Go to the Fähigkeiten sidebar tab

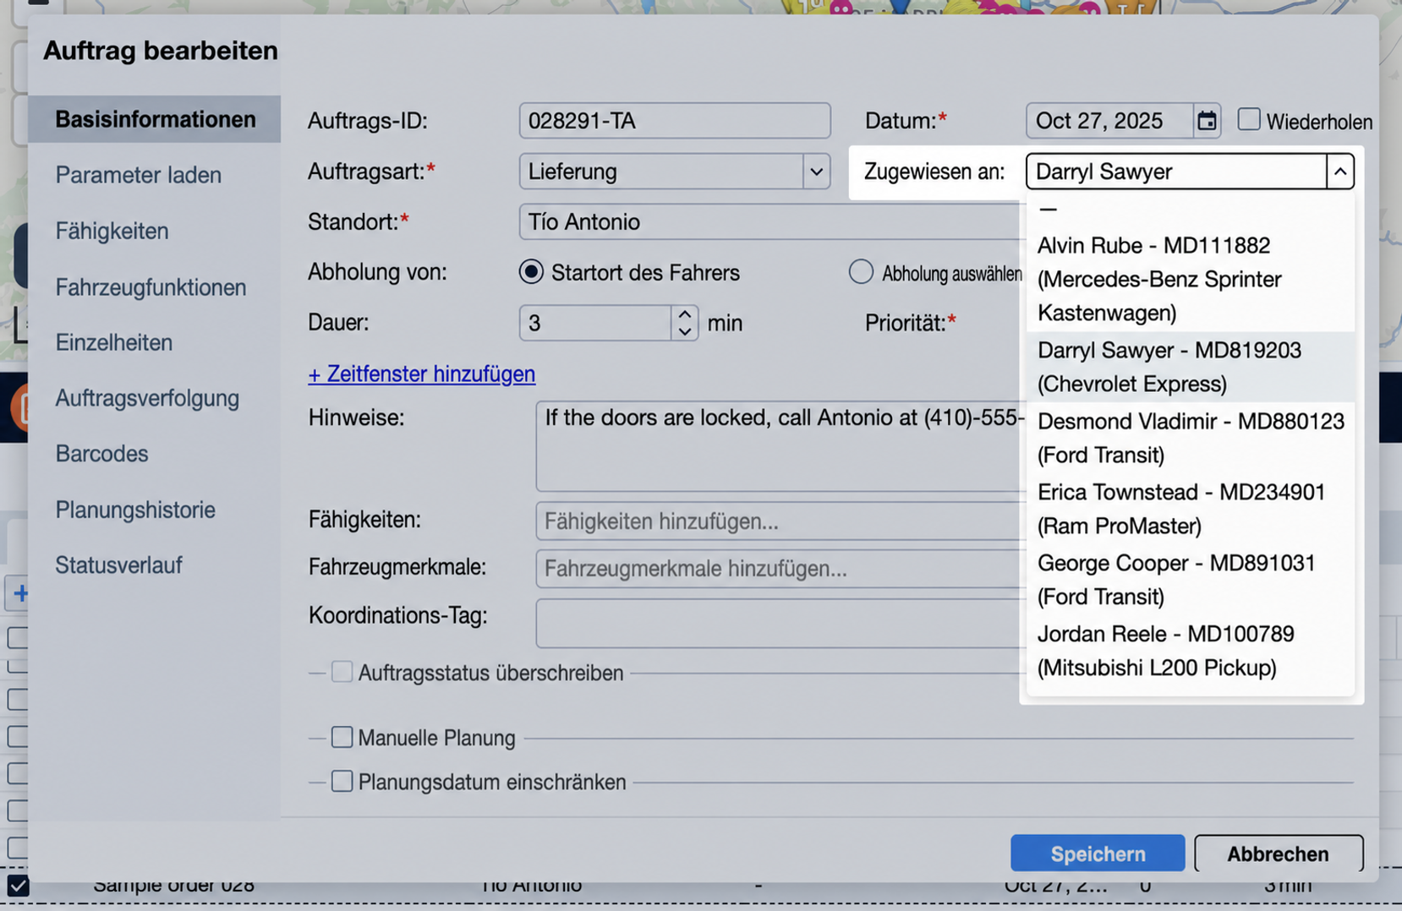[x=112, y=231]
